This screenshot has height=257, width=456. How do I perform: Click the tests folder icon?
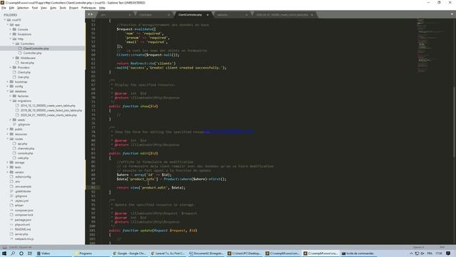11,167
